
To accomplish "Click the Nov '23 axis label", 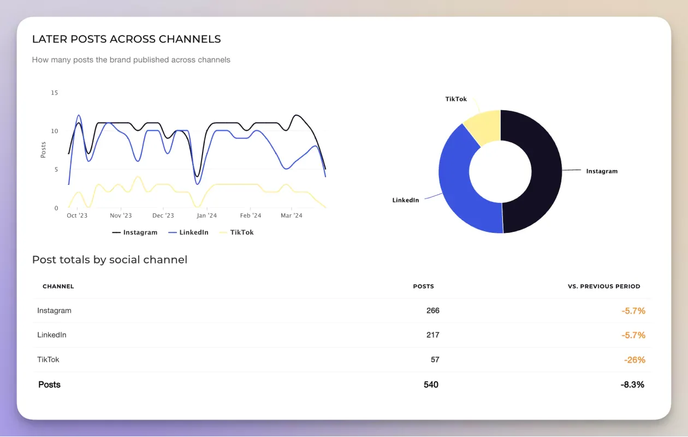I will click(121, 215).
